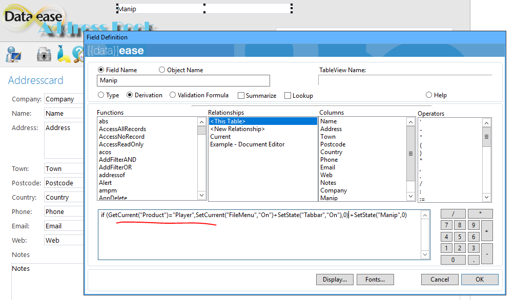This screenshot has height=300, width=515.
Task: Select <This Table> in Relationships list
Action: point(263,121)
